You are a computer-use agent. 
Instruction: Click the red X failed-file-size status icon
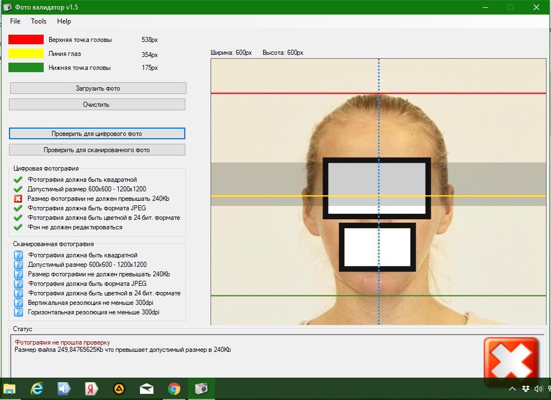18,199
